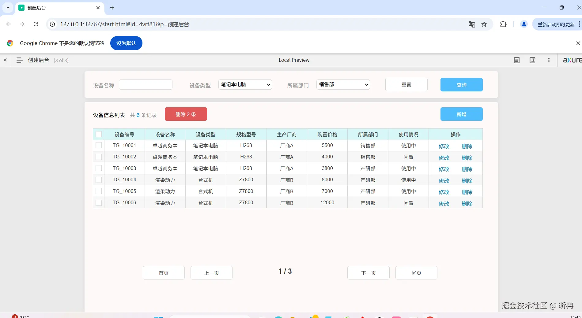Image resolution: width=582 pixels, height=318 pixels.
Task: Open Google Translate page icon
Action: click(x=472, y=24)
